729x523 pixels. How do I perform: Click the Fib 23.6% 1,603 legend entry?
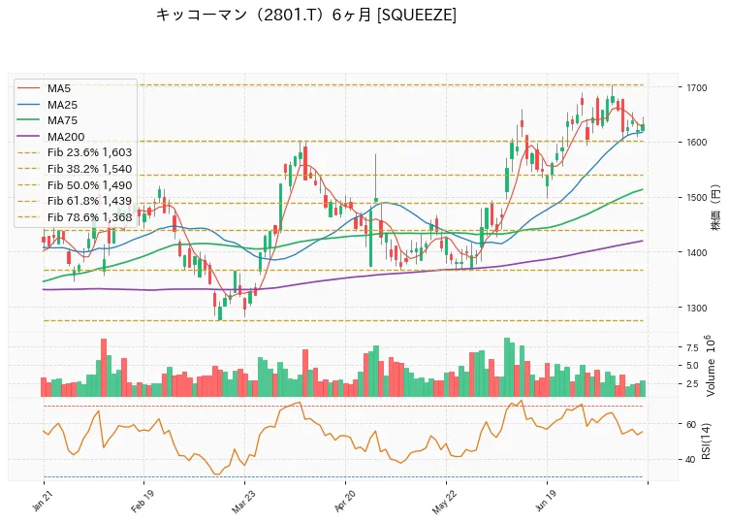point(75,152)
